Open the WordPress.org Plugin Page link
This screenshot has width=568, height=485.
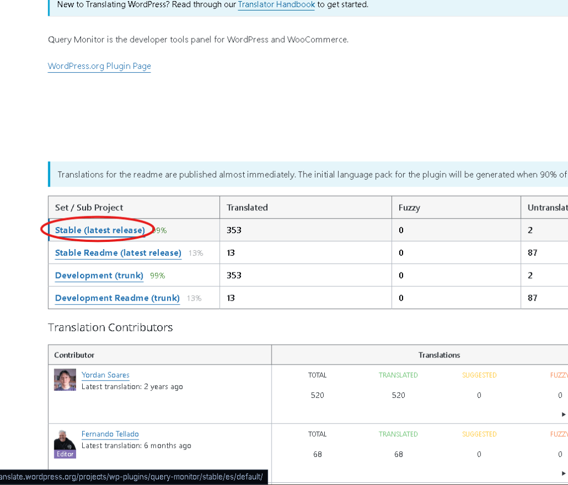pos(99,66)
